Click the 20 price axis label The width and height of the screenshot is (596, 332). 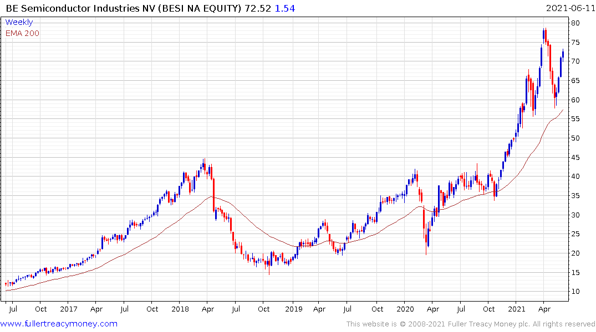tap(575, 253)
